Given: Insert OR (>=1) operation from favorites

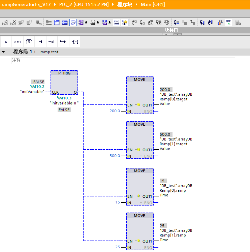Looking at the screenshot, I should click(x=18, y=42).
